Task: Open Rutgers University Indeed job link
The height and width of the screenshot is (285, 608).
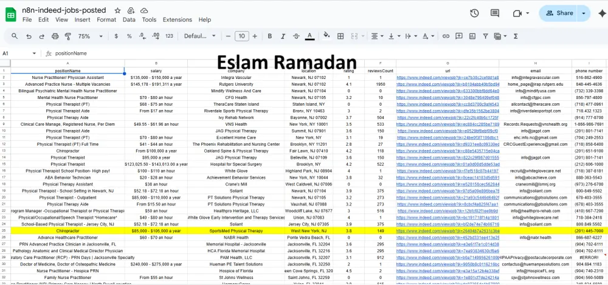Action: point(447,84)
